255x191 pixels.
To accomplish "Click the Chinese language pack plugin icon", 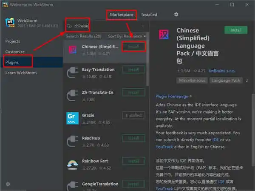I will coord(73,49).
